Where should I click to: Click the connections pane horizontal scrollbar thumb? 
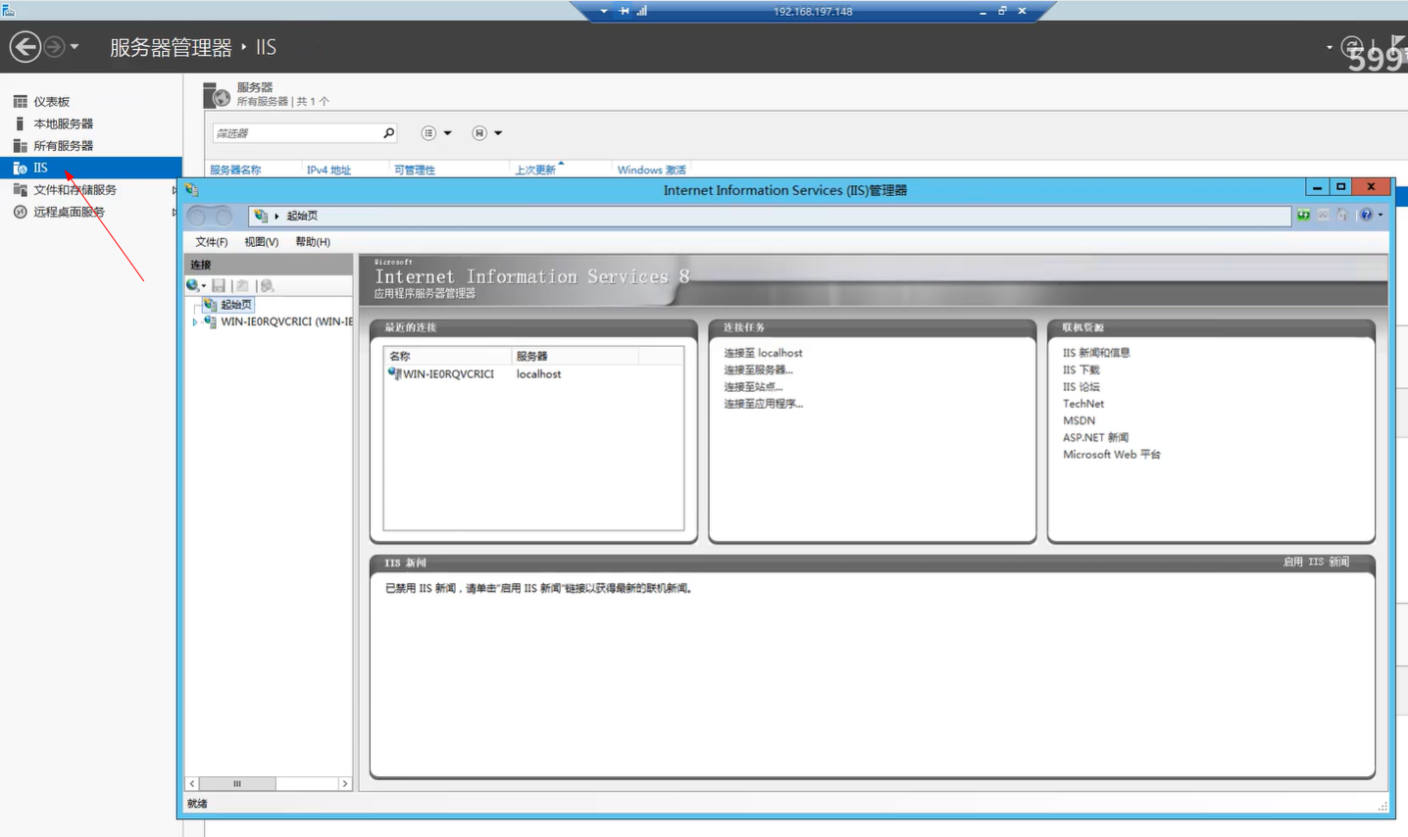coord(237,784)
